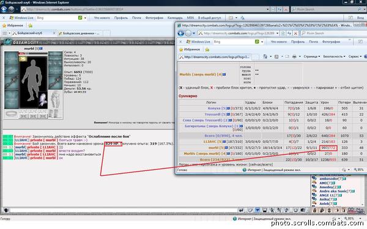
Task: Expand the Bing search dropdown arrow in main window
Action: coord(85,18)
